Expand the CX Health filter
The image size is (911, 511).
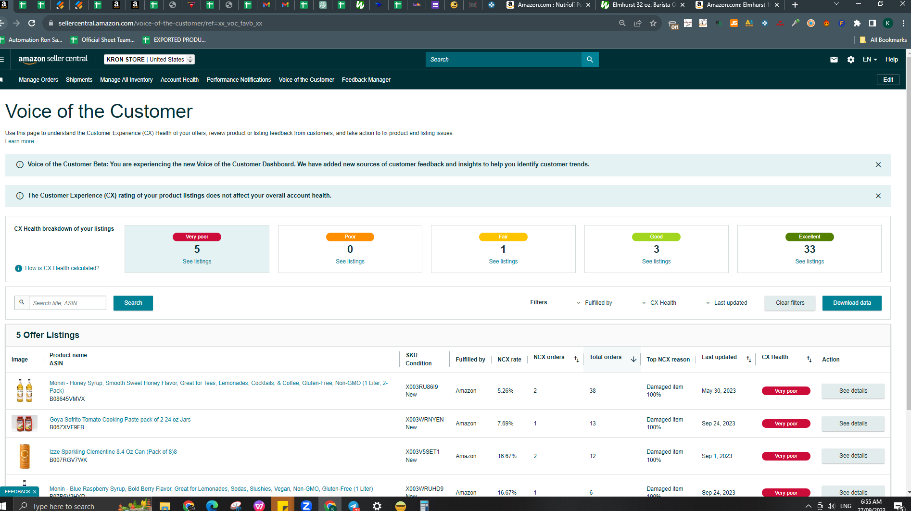click(x=659, y=303)
